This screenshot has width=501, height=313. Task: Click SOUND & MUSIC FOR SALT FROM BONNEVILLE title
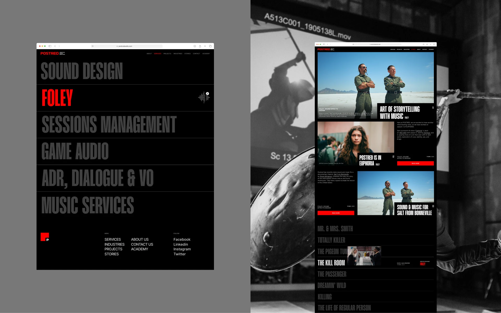click(414, 210)
